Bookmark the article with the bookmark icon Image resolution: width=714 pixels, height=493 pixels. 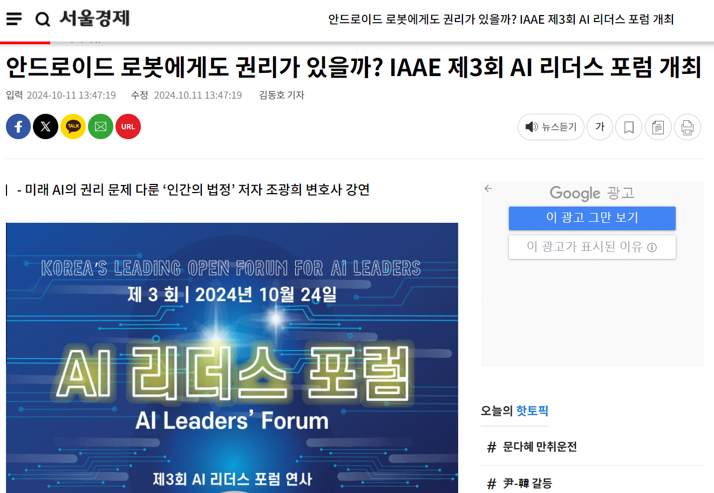629,127
